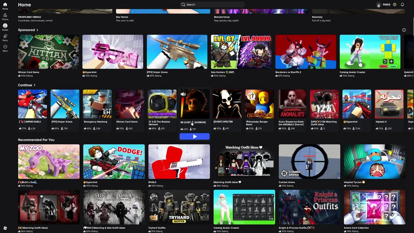This screenshot has height=233, width=414.
Task: Click the FRONTLINES VERSUS title
Action: 29,17
